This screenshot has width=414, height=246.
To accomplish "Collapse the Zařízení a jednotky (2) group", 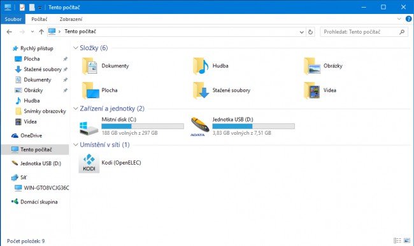I will [x=76, y=109].
